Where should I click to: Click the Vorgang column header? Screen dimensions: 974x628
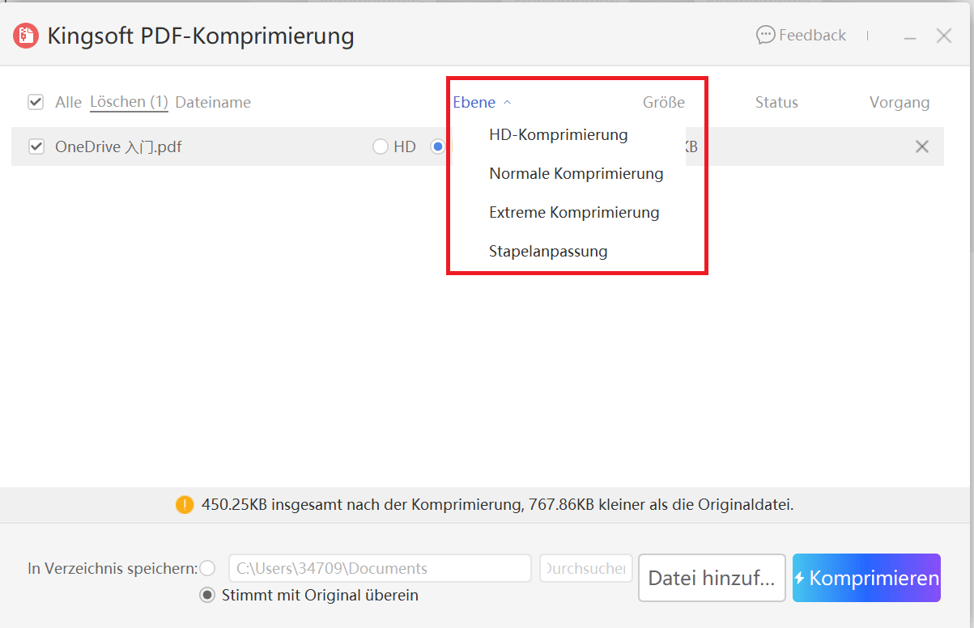tap(900, 102)
